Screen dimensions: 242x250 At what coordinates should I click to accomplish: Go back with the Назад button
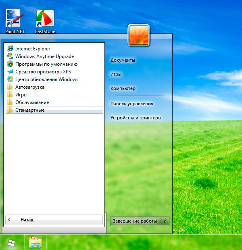coord(54,220)
